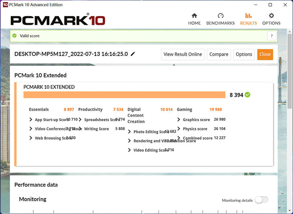The height and width of the screenshot is (214, 293).
Task: Expand the Graphics score row
Action: point(179,119)
